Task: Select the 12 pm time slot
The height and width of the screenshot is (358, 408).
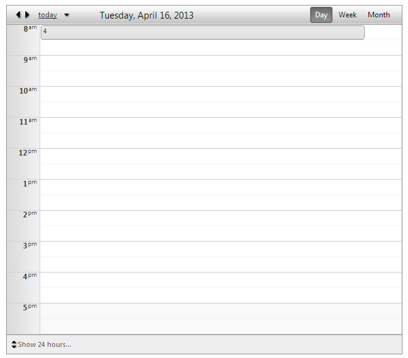Action: pos(220,156)
